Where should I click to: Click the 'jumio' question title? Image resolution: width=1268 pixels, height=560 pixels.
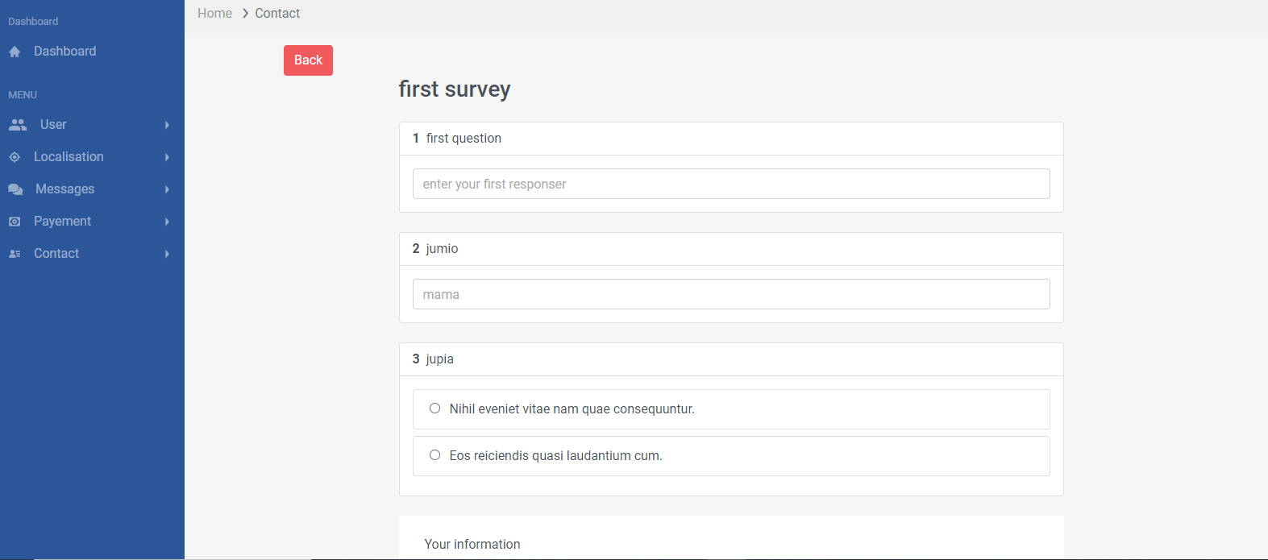442,249
